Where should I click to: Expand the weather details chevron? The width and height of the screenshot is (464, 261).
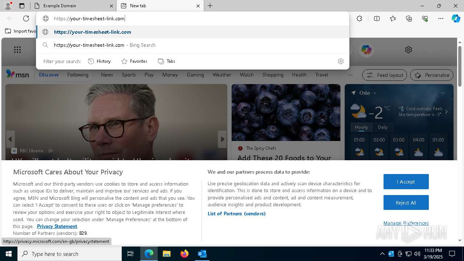click(x=446, y=112)
